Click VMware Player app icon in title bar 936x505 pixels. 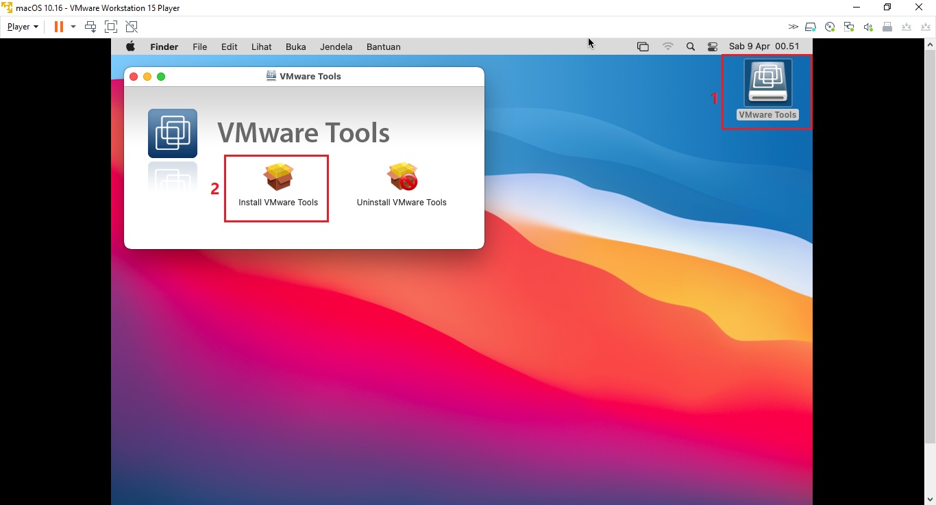8,8
